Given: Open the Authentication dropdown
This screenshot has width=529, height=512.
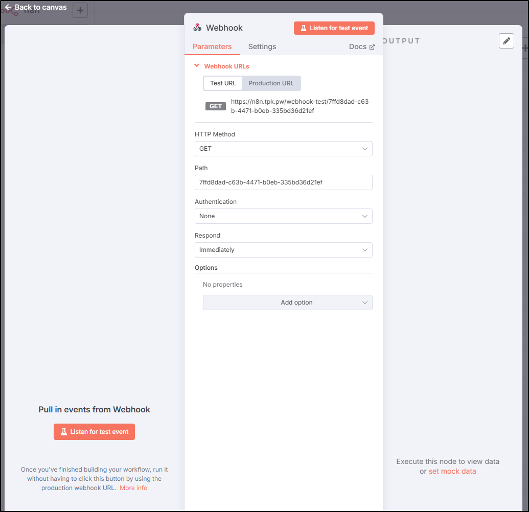Looking at the screenshot, I should [x=283, y=216].
